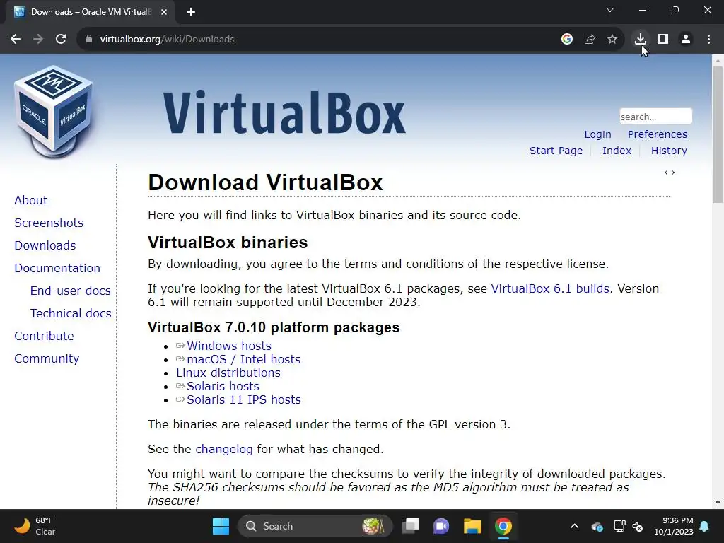Viewport: 724px width, 543px height.
Task: Click the Chrome taskbar icon
Action: tap(503, 526)
